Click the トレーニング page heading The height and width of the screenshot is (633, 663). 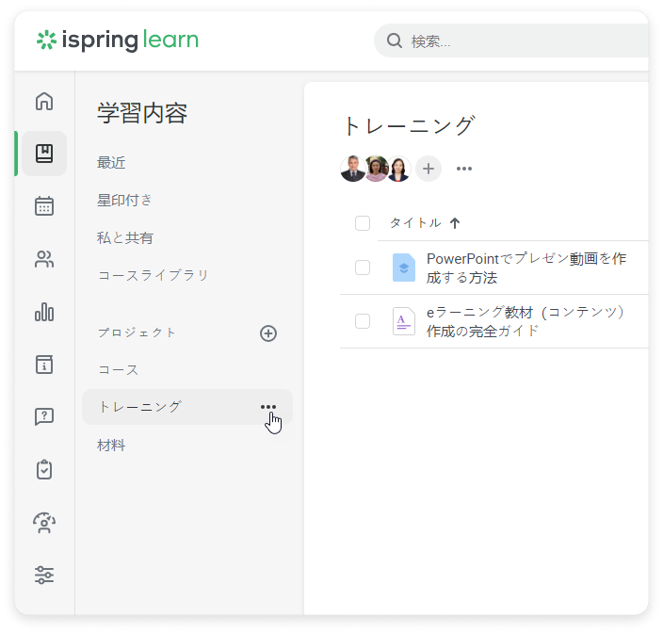tap(411, 125)
